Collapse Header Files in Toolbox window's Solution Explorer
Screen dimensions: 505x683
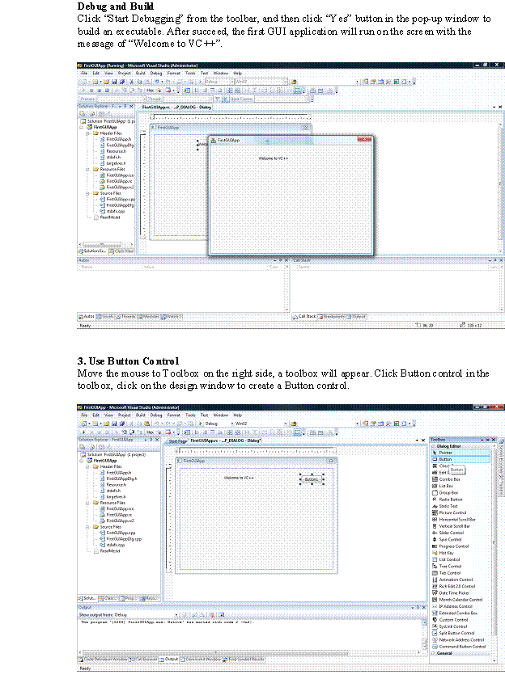tap(87, 466)
